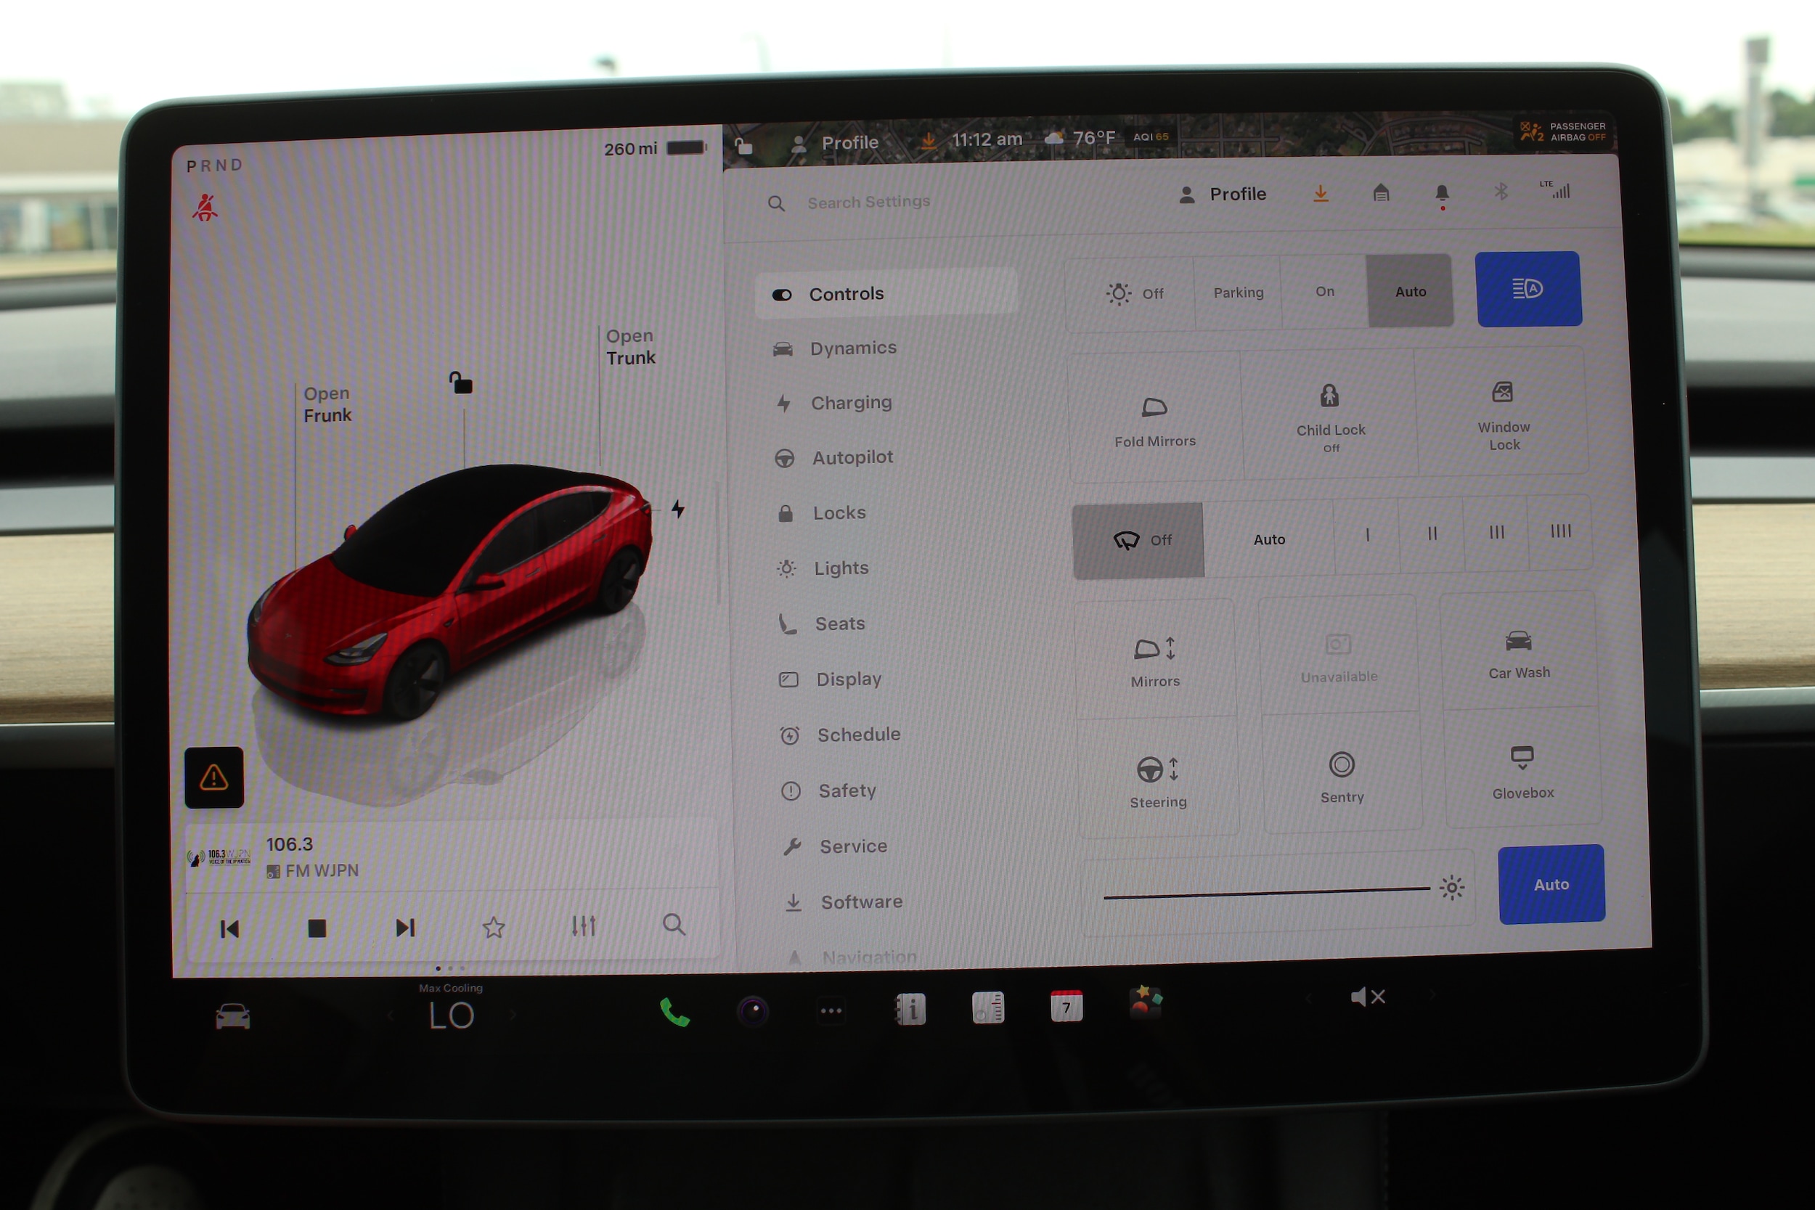This screenshot has width=1815, height=1210.
Task: Enable Sentry mode
Action: [1341, 774]
